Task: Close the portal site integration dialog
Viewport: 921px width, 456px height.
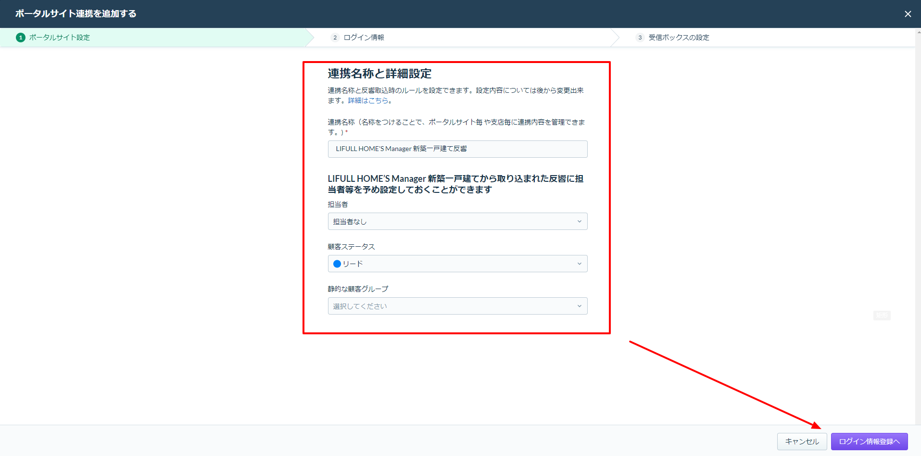Action: [908, 14]
